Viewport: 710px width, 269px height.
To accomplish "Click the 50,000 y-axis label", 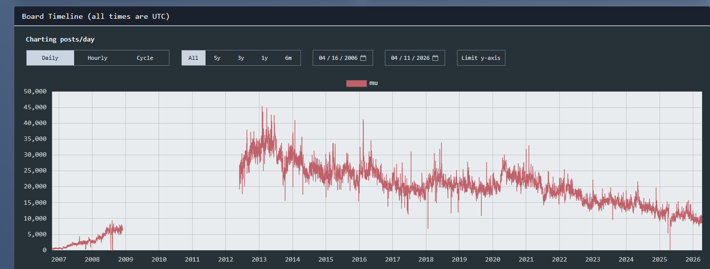I will point(35,91).
